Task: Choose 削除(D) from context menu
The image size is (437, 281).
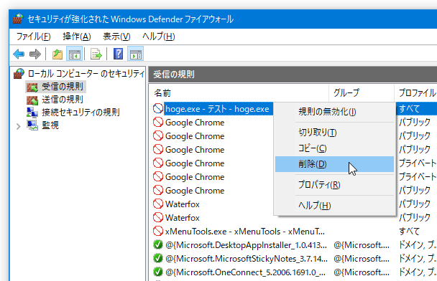Action: [x=334, y=164]
